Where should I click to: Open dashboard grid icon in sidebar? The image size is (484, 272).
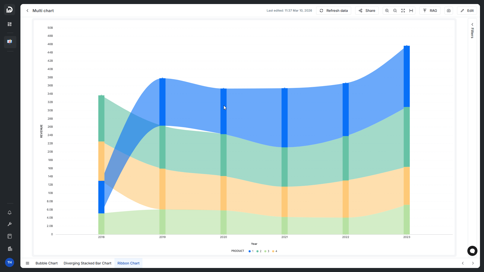point(10,24)
